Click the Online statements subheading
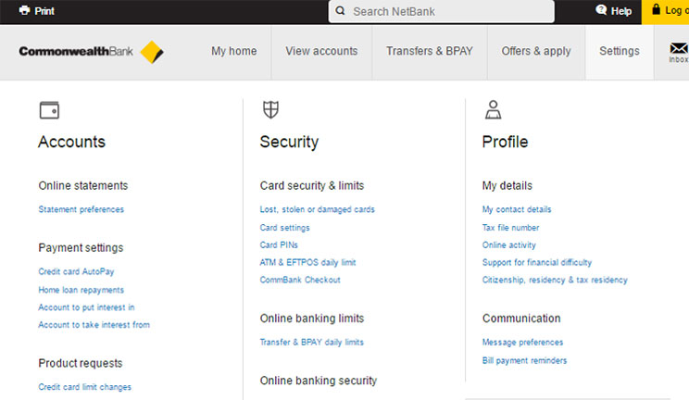Viewport: 689px width, 400px height. click(83, 185)
